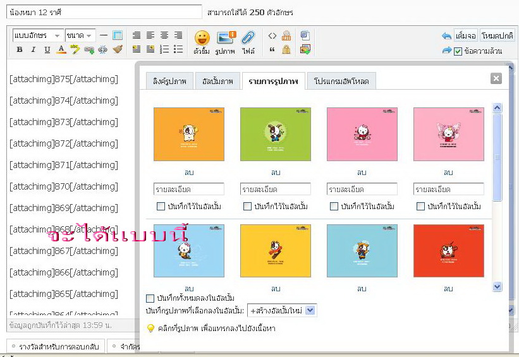519x357 pixels.
Task: Toggle the ข้อความล้วน plain text checkbox
Action: 458,51
